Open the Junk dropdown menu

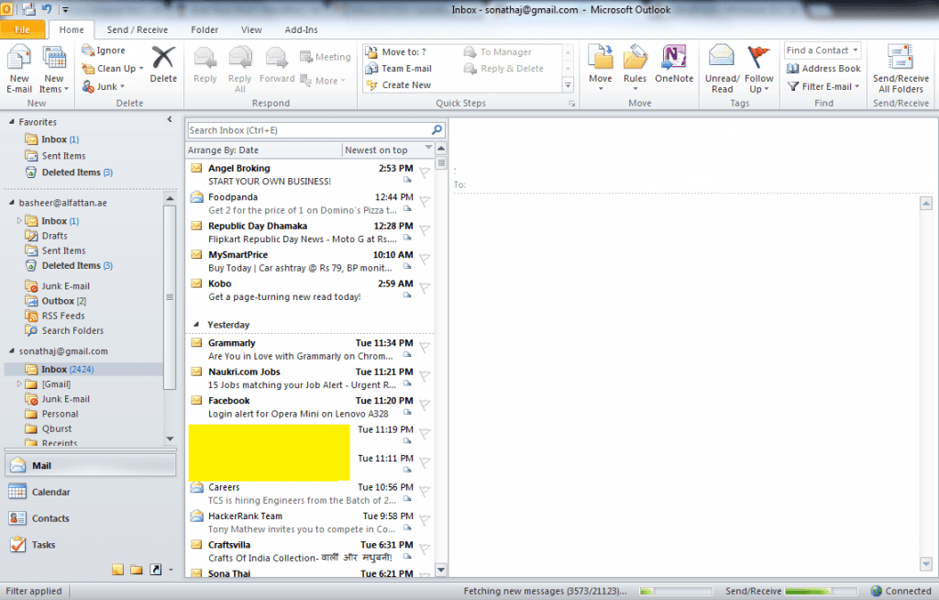point(109,85)
